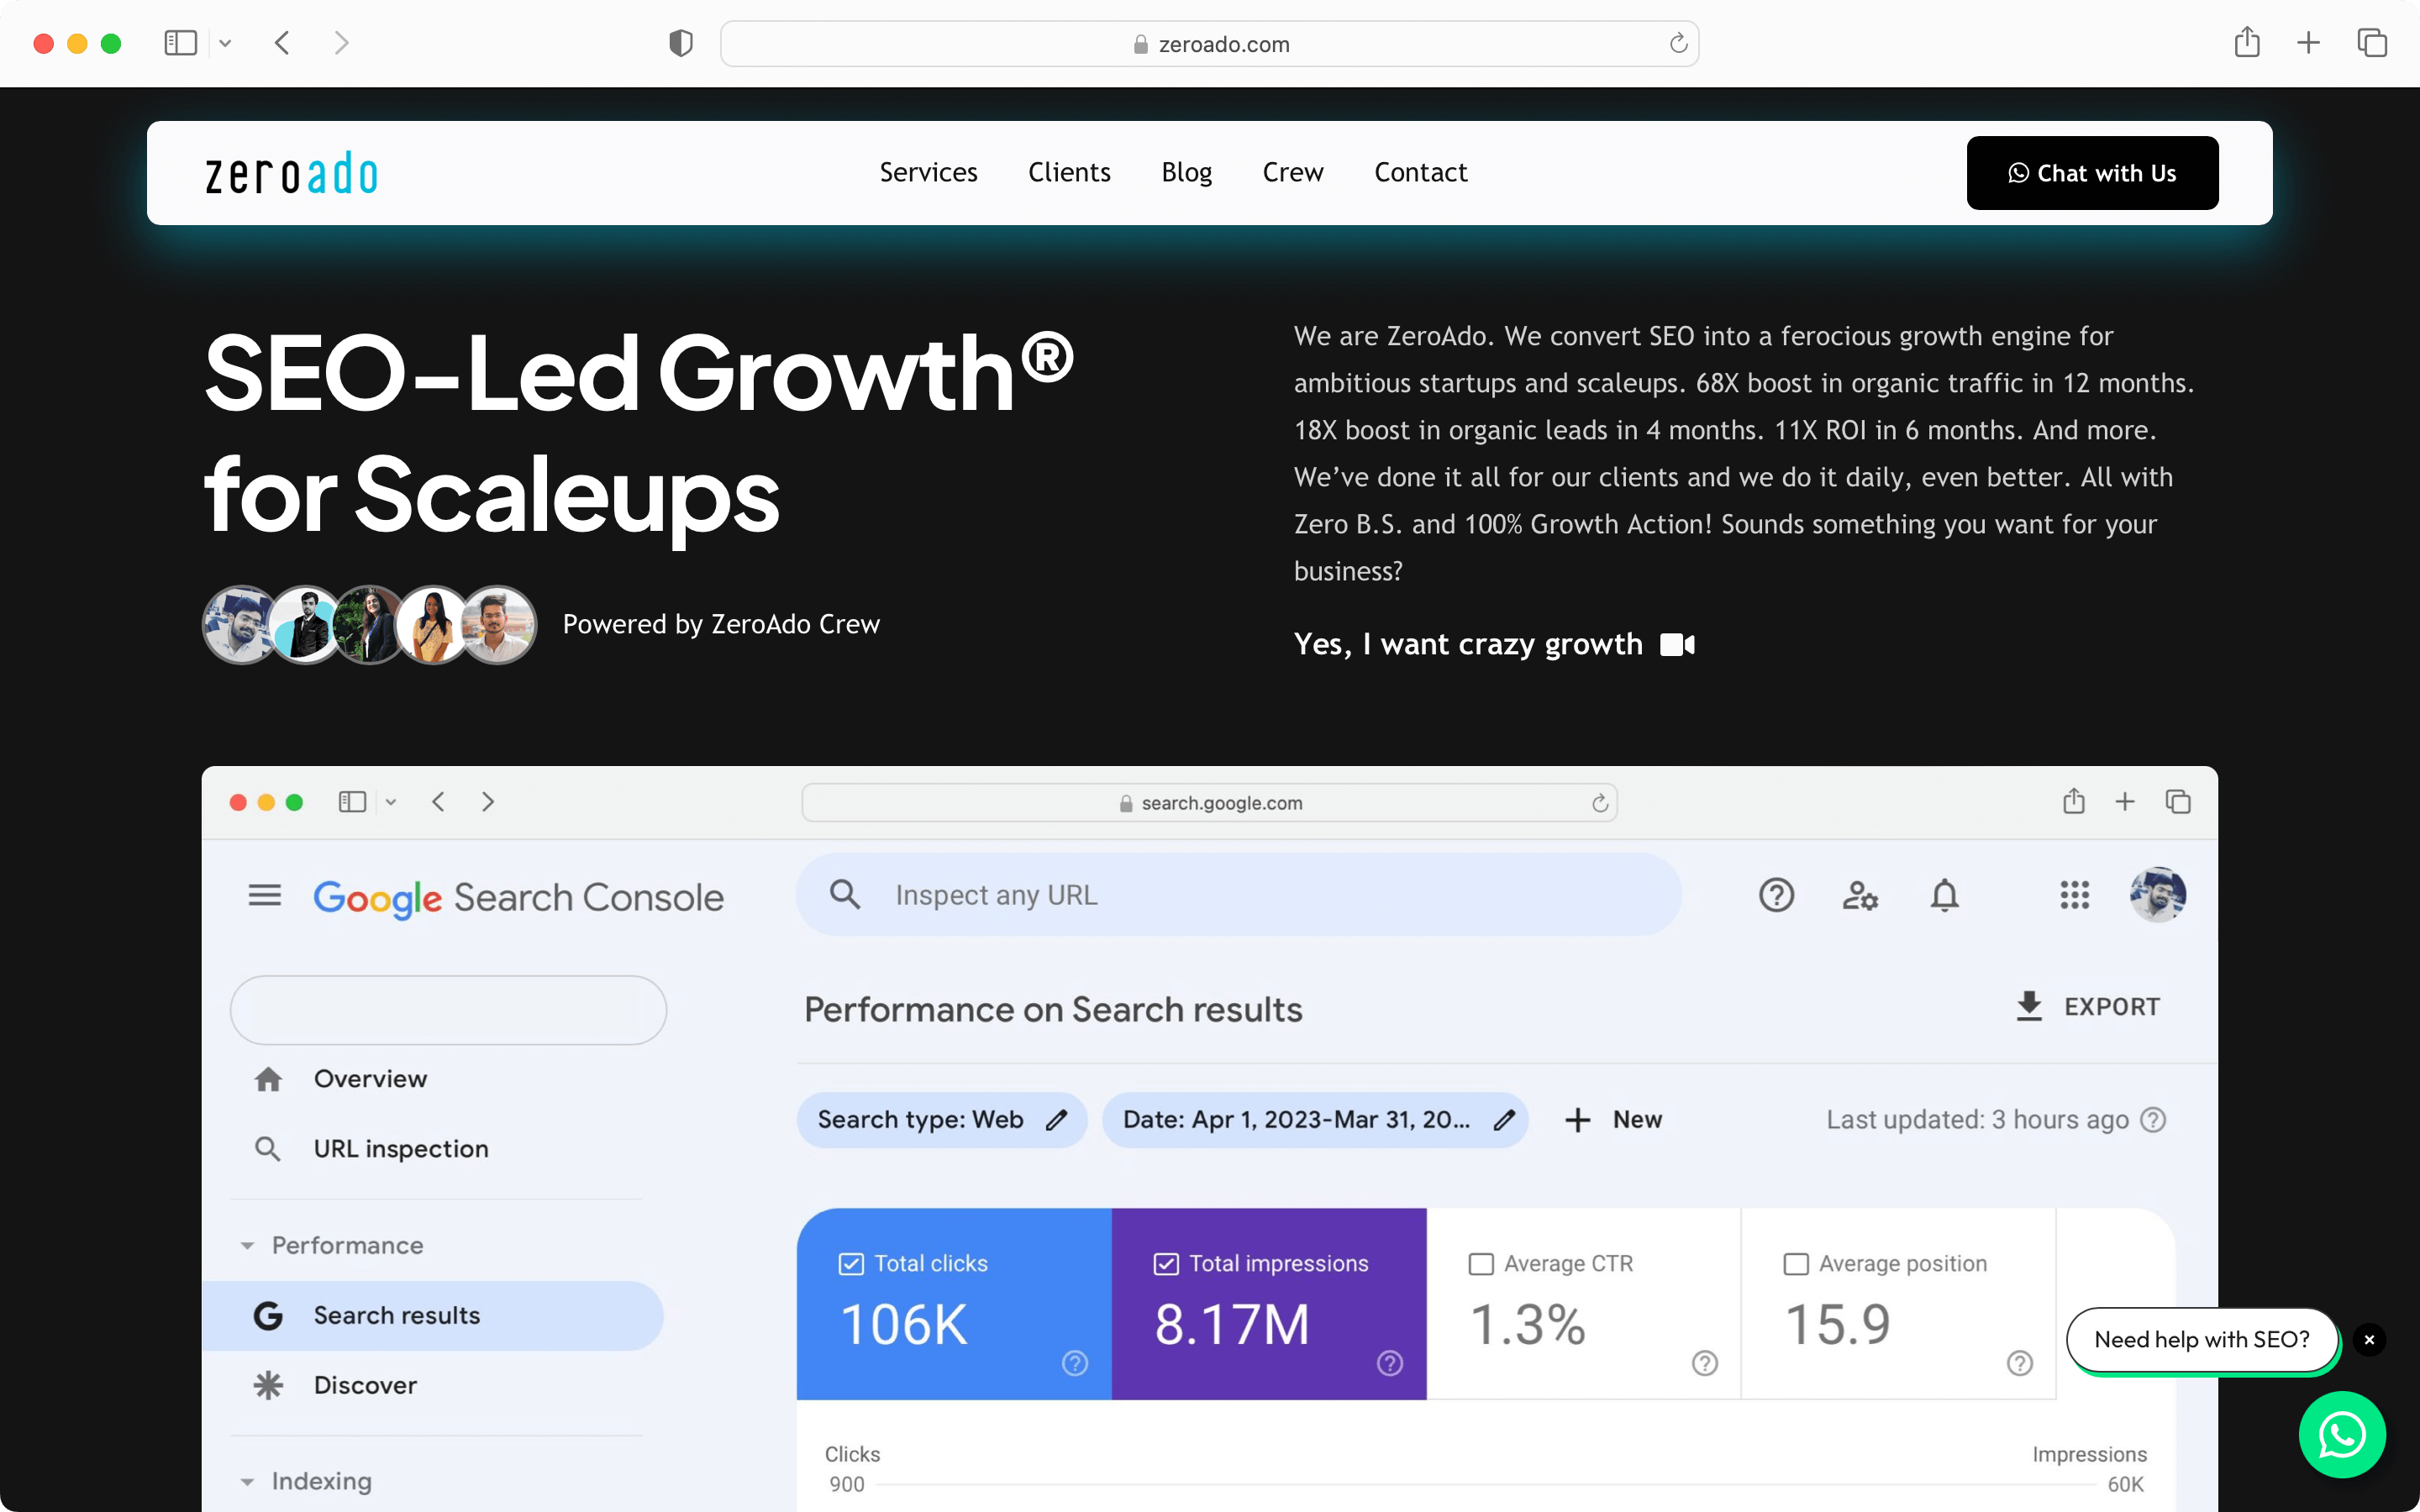This screenshot has width=2420, height=1512.
Task: Click the zeroado.com address bar
Action: click(x=1209, y=44)
